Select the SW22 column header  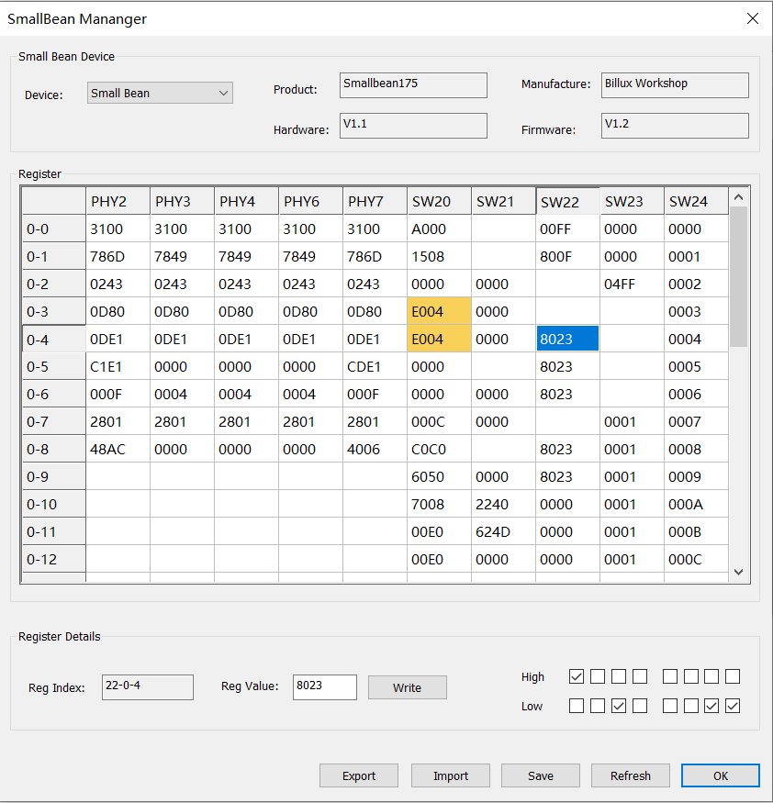(567, 202)
